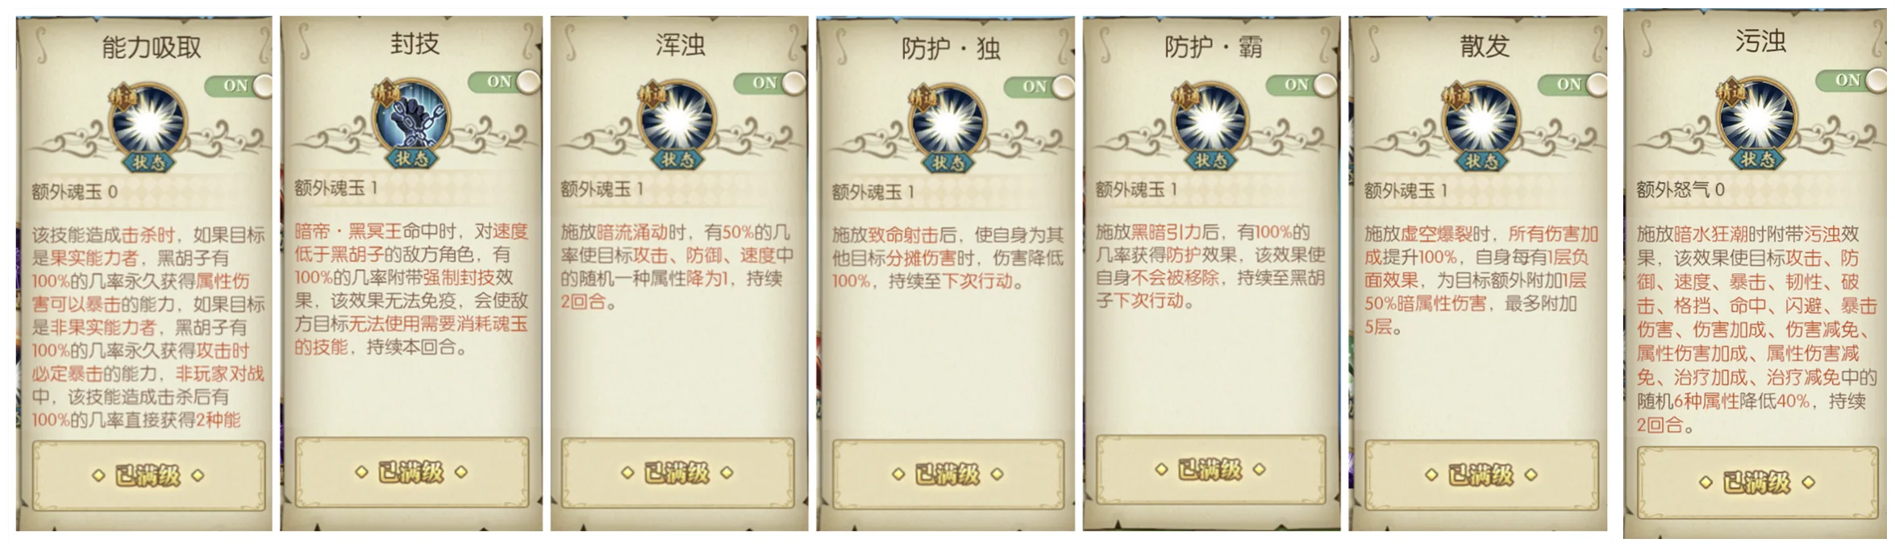This screenshot has width=1895, height=547.
Task: Select the 封技 chained fist skill icon
Action: [x=412, y=118]
